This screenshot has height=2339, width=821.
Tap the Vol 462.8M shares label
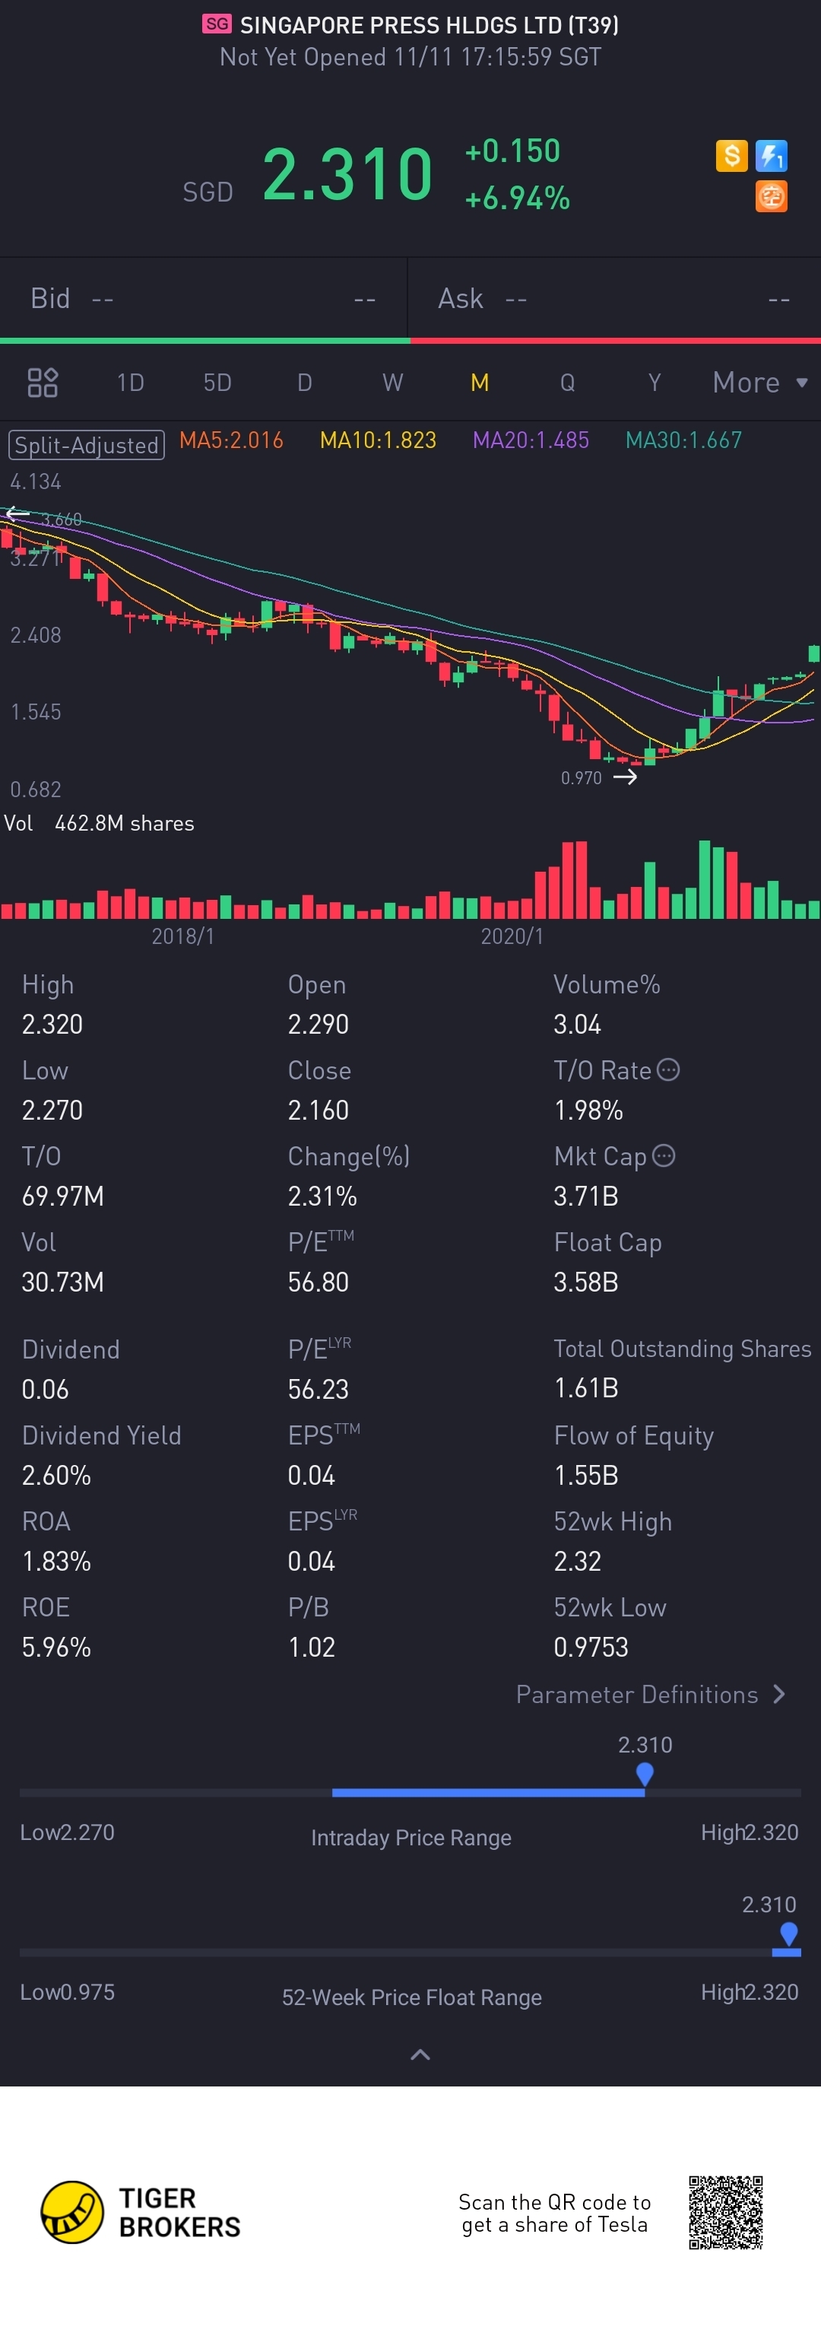coord(99,823)
